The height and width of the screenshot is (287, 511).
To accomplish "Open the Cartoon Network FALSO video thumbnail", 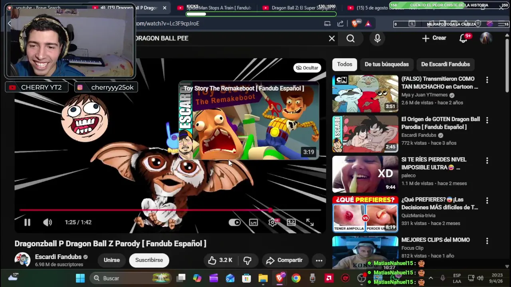I will [x=365, y=94].
